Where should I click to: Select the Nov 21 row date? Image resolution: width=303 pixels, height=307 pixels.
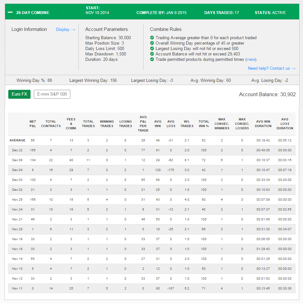coord(17,219)
